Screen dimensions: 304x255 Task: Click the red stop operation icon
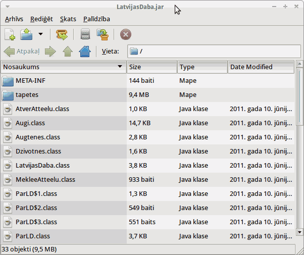[126, 34]
